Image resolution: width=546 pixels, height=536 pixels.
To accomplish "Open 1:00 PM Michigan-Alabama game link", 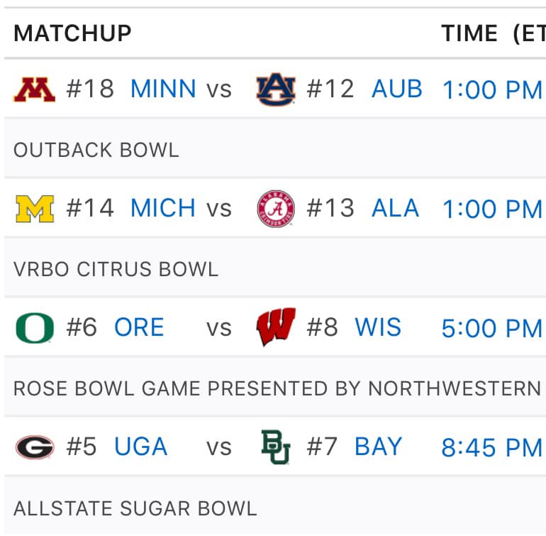I will [491, 209].
